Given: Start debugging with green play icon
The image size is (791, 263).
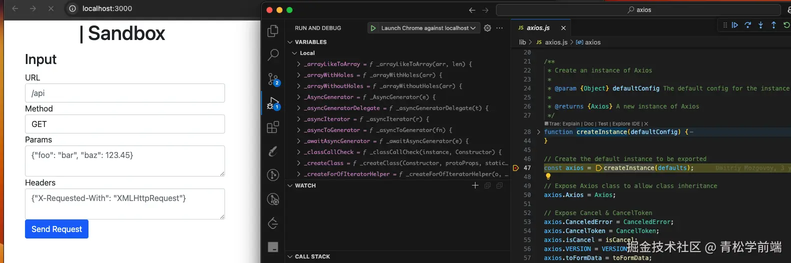Looking at the screenshot, I should [373, 28].
